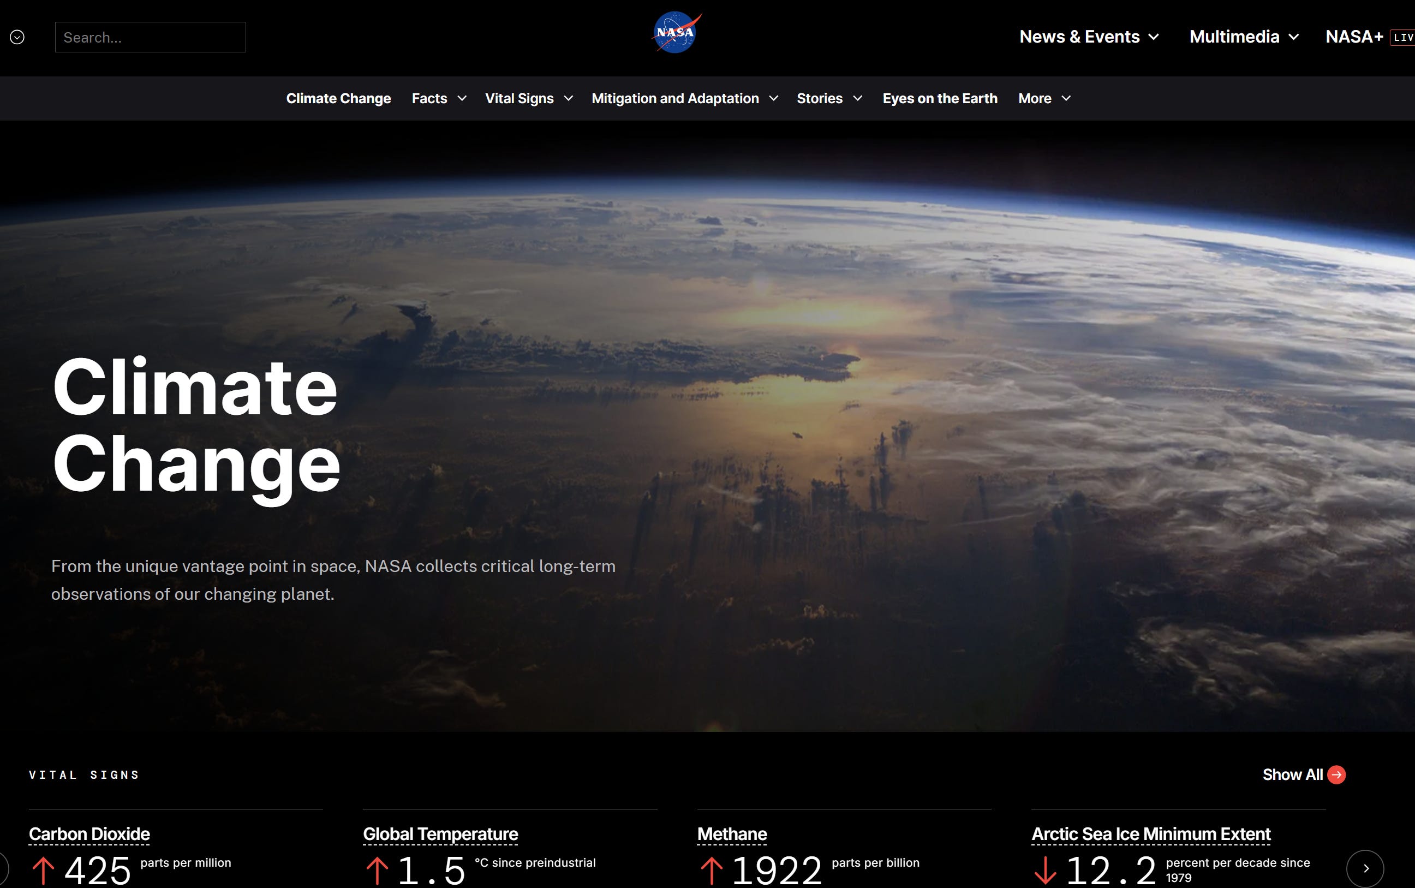This screenshot has width=1415, height=888.
Task: Click the red up arrow beside 425
Action: 44,871
